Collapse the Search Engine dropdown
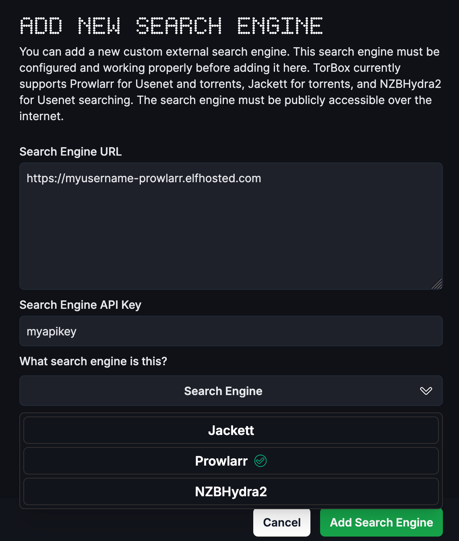Image resolution: width=459 pixels, height=541 pixels. tap(231, 391)
